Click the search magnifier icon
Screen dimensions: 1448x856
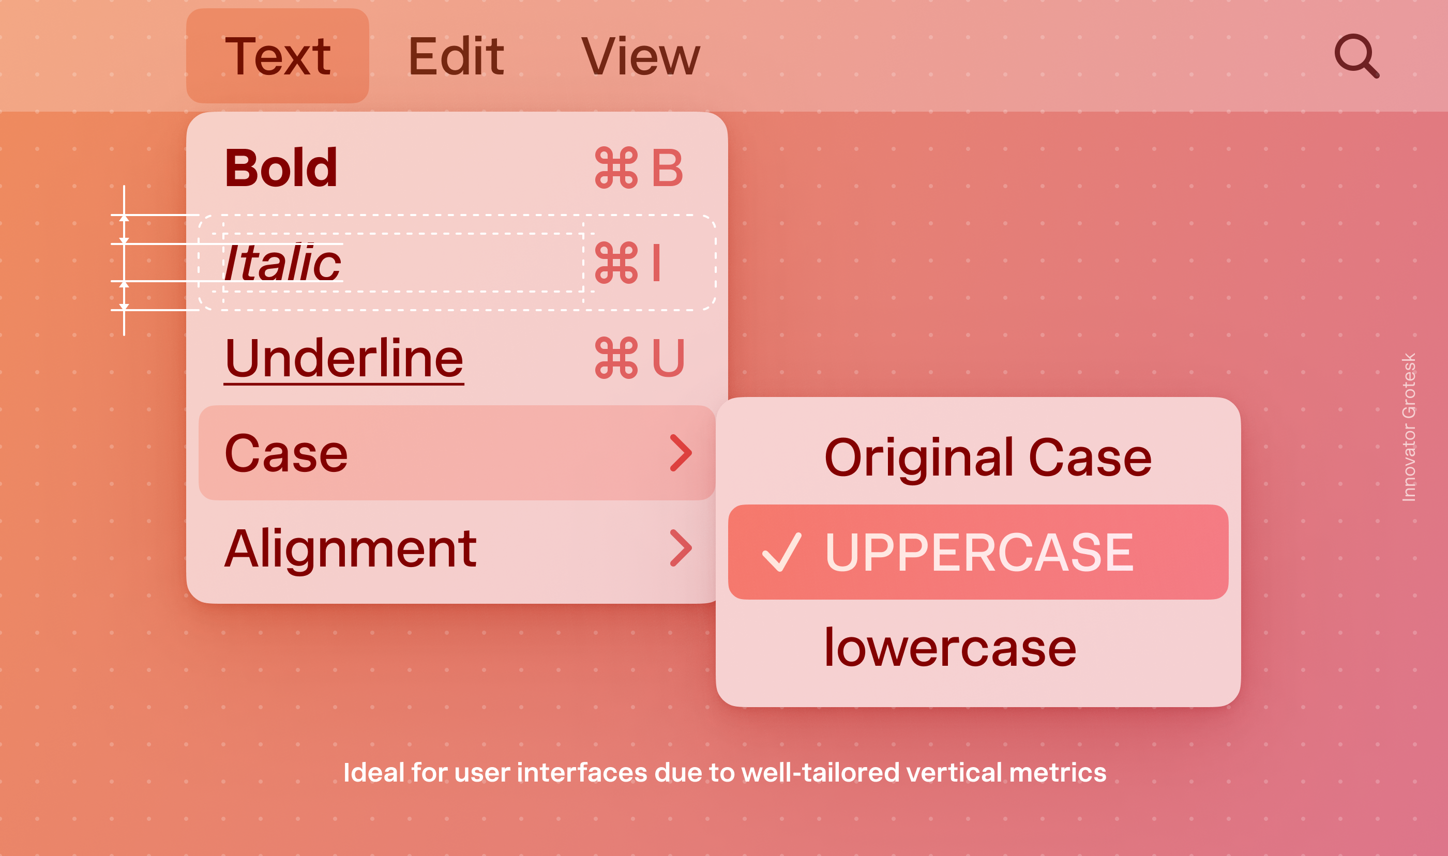(x=1356, y=56)
